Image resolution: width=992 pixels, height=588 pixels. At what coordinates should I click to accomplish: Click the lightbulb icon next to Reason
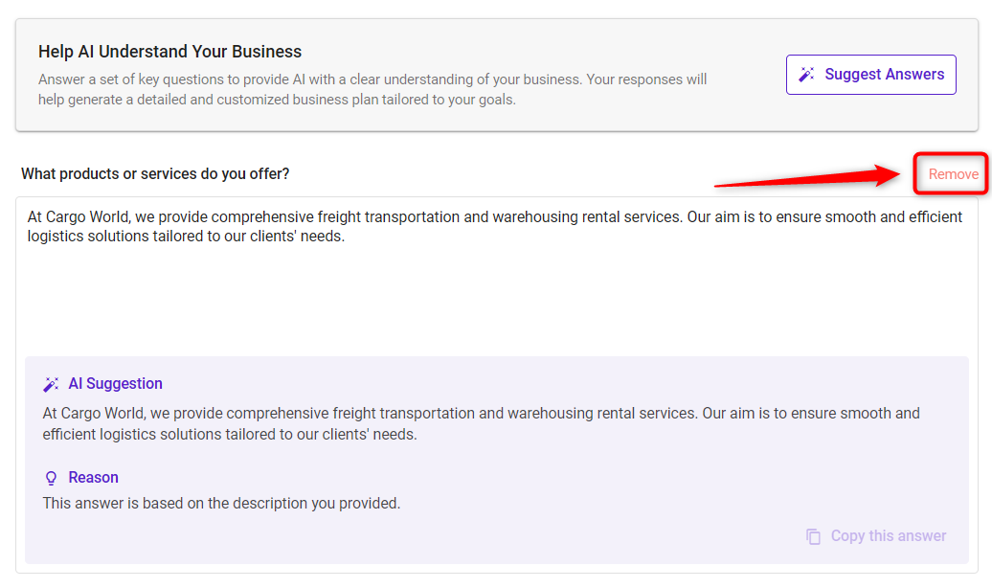click(x=52, y=478)
